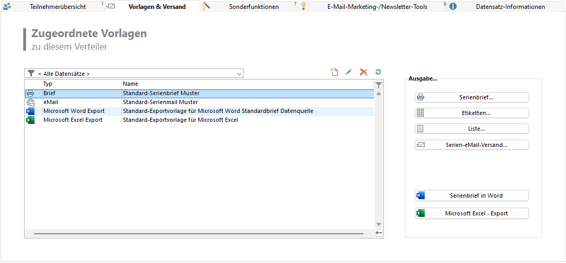The image size is (566, 263).
Task: Click the blue pencil edit icon
Action: (x=349, y=73)
